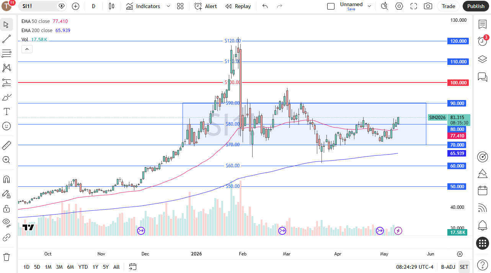The height and width of the screenshot is (273, 491).
Task: Open alerts panel with clock icon
Action: (482, 41)
